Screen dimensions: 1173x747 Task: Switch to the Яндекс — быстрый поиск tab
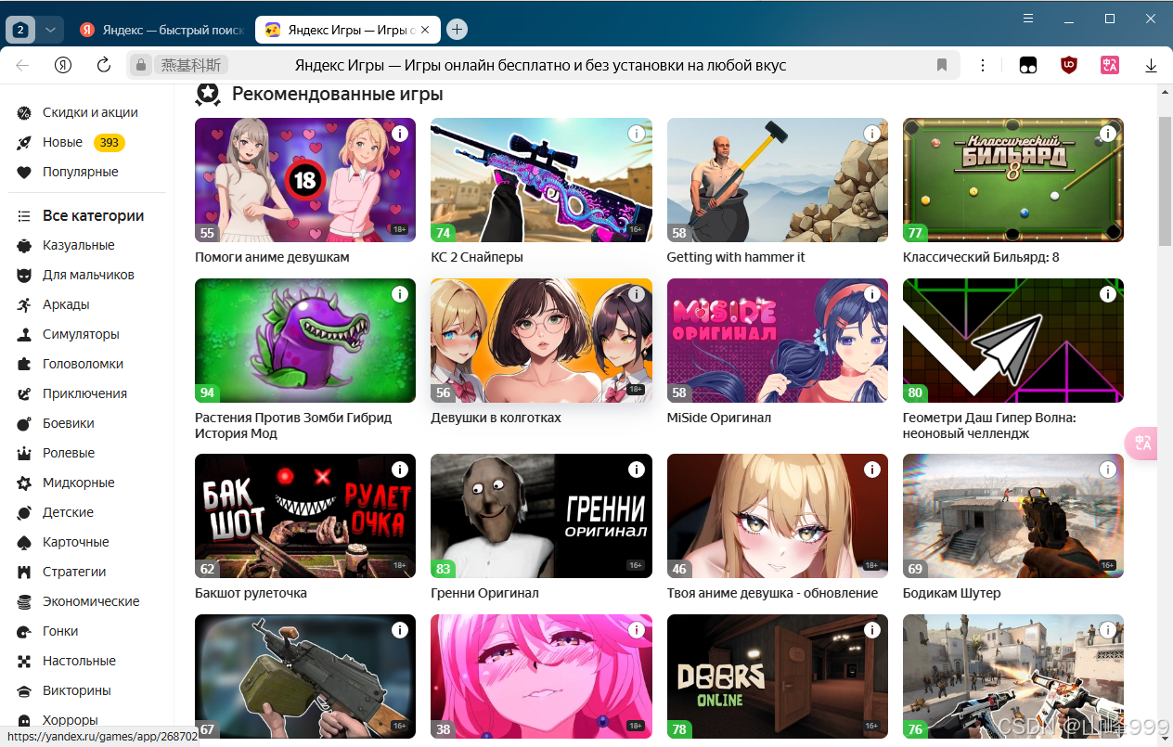(161, 30)
